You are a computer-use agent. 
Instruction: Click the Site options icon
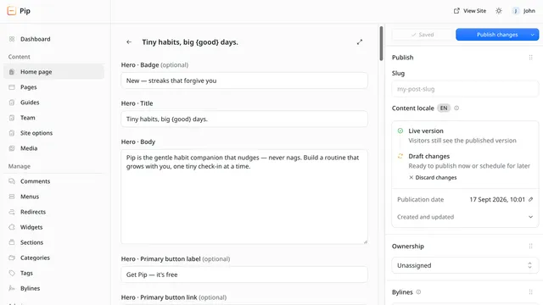point(12,133)
